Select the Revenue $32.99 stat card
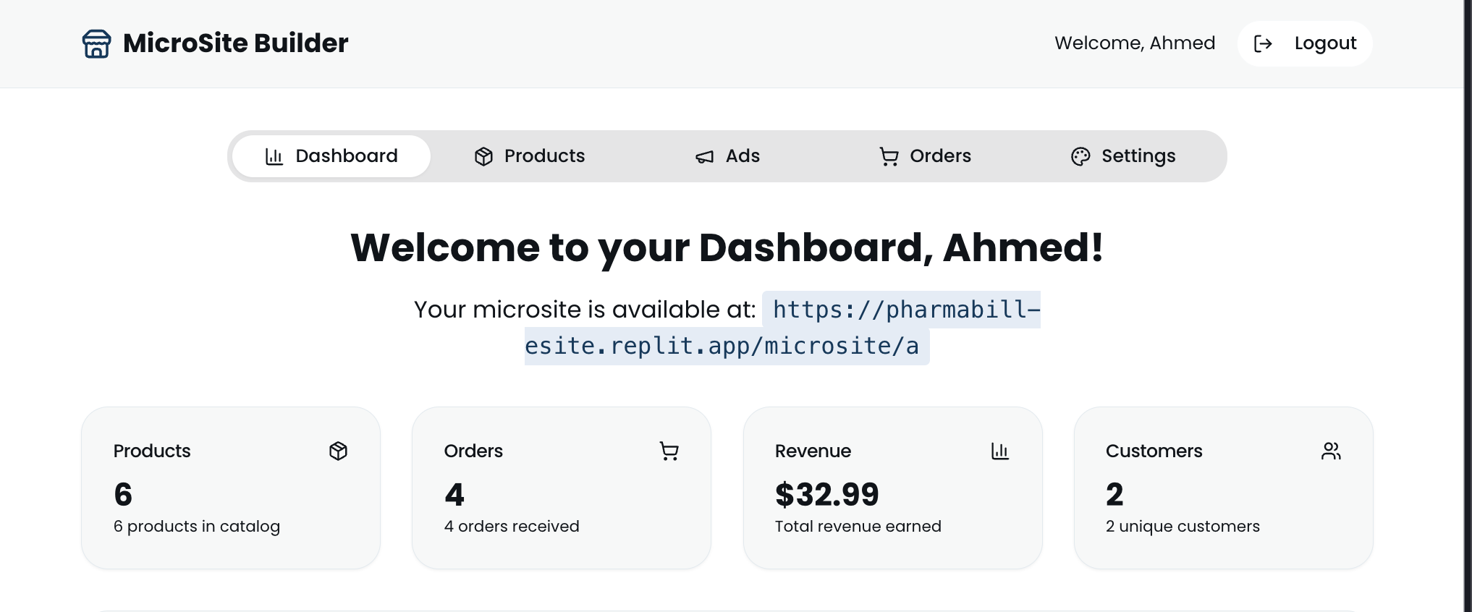 click(x=892, y=488)
